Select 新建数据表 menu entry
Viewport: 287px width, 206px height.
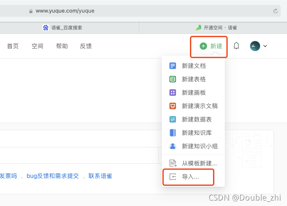pos(193,119)
